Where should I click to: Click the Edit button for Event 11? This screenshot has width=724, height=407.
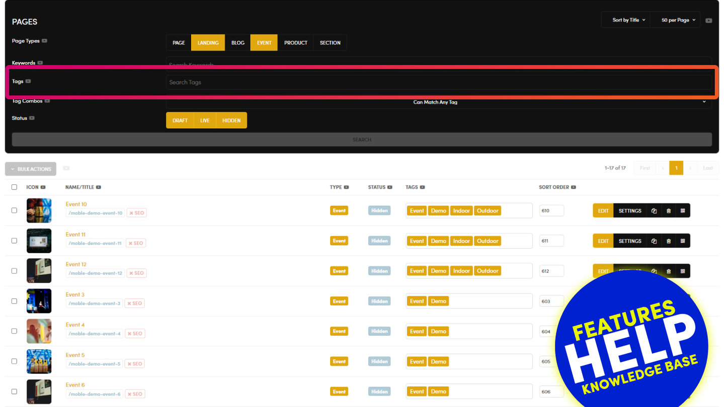603,241
